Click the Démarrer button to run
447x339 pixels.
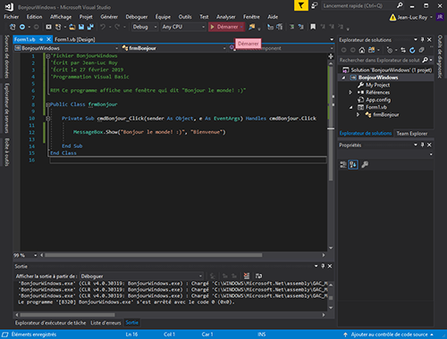224,27
